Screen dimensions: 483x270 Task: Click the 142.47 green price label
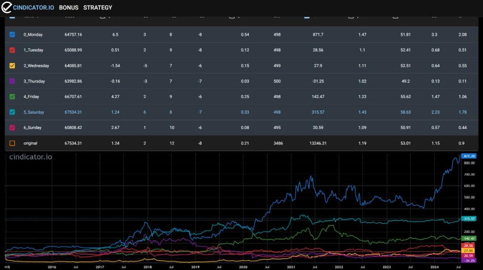click(x=469, y=239)
